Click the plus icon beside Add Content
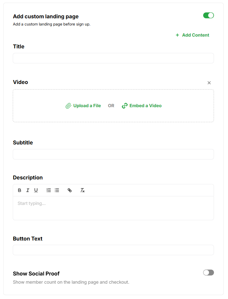Screen dimensions: 228x299 [x=177, y=35]
